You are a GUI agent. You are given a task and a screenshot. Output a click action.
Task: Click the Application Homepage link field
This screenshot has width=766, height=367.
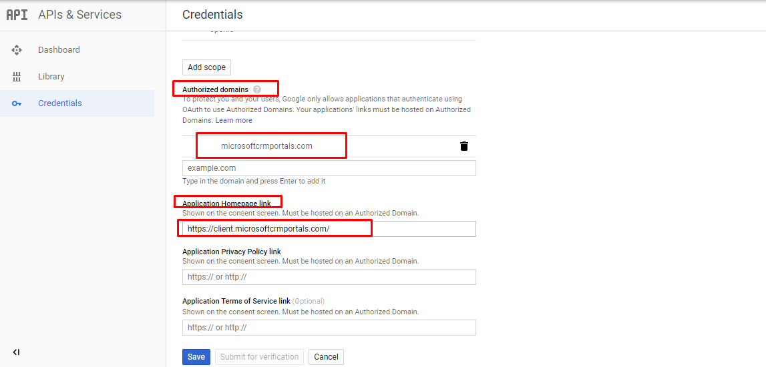pyautogui.click(x=329, y=228)
